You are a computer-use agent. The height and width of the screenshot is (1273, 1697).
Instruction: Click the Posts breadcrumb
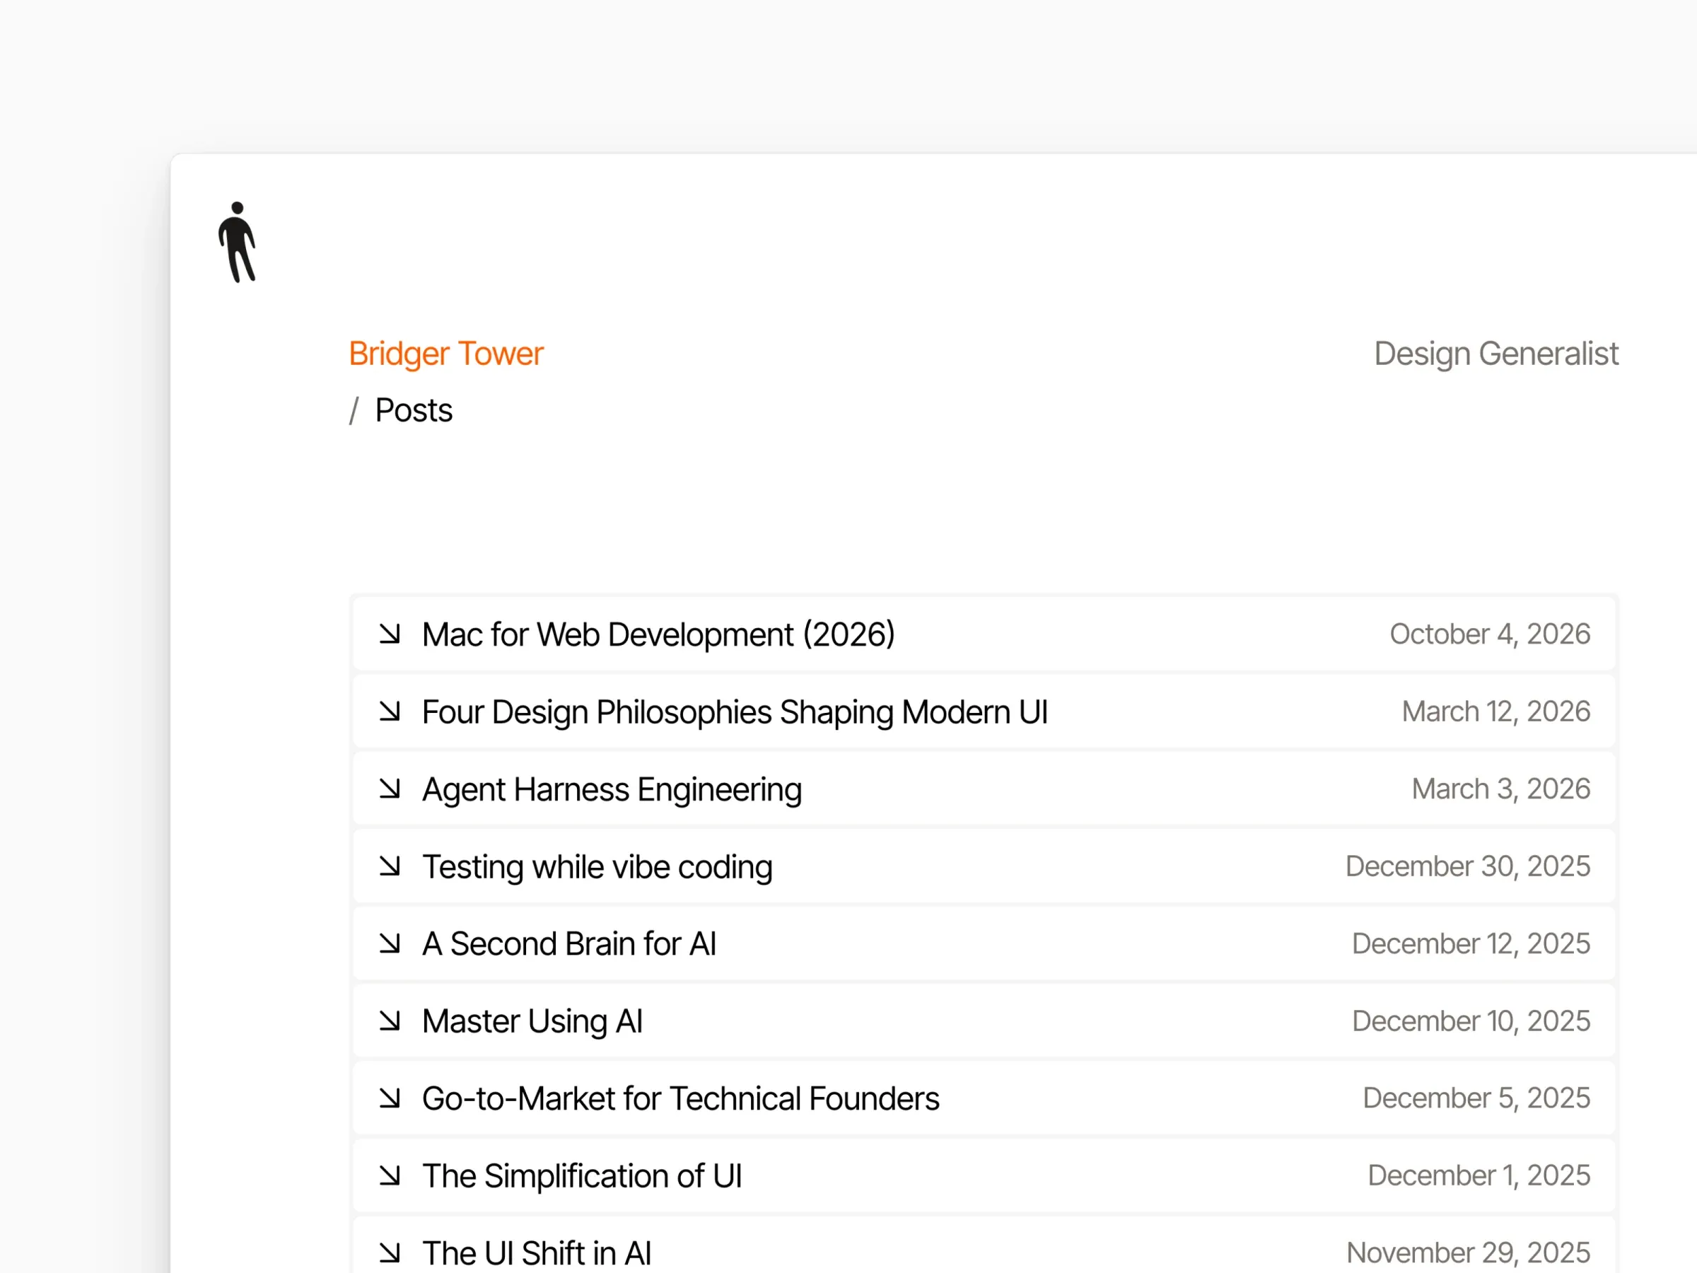[x=414, y=410]
